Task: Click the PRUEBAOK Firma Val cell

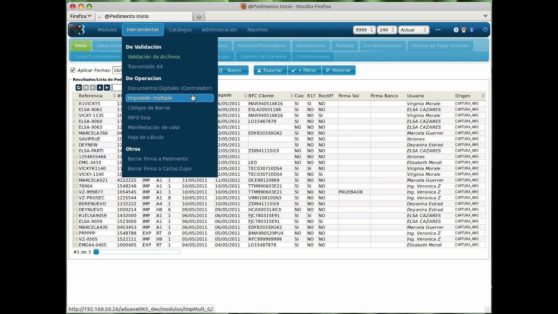Action: [x=354, y=192]
